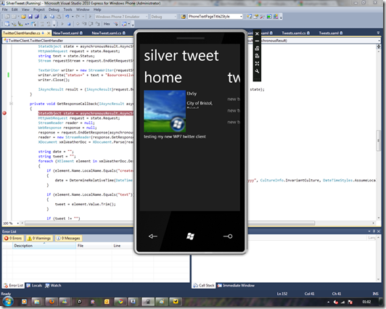
Task: Toggle the 0 Errors filter
Action: pos(14,238)
